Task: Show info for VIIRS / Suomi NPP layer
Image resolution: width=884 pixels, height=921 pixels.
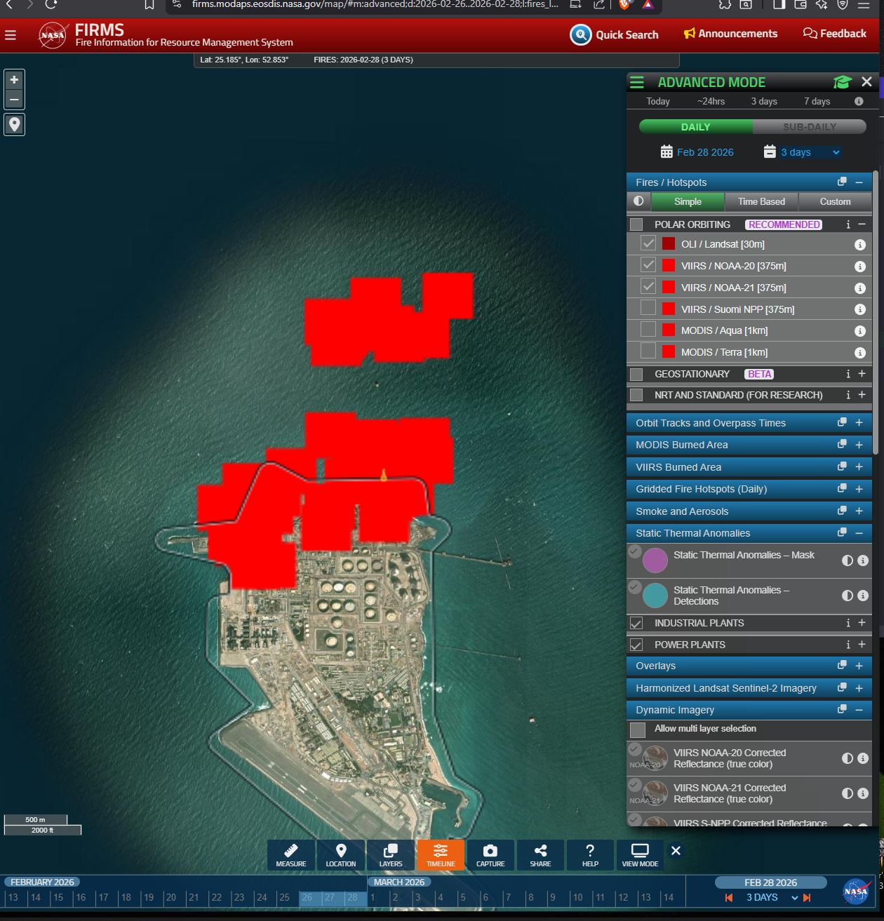Action: coord(859,309)
